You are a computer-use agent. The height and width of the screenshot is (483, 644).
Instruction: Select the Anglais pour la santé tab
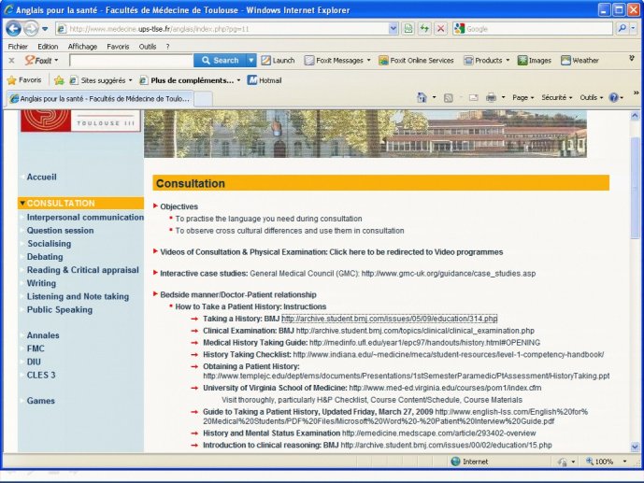tap(100, 98)
